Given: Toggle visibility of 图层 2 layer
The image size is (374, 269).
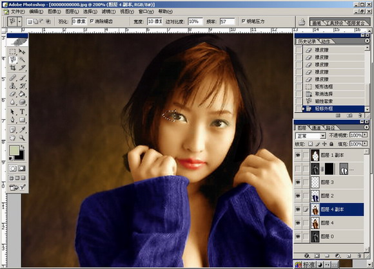Looking at the screenshot, I should 298,196.
